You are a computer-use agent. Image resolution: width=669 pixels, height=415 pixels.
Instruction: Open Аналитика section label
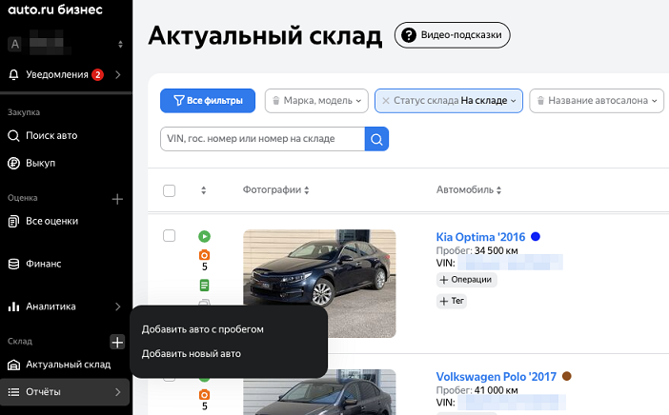point(51,306)
